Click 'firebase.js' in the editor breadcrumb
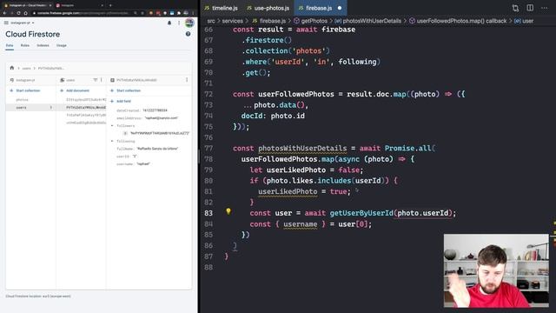Image resolution: width=556 pixels, height=313 pixels. tap(272, 21)
